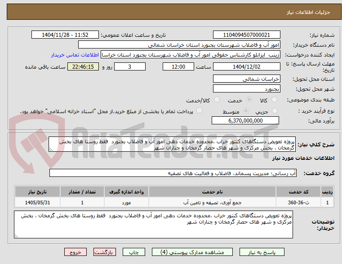
Task: Click the deadline time field 12:00
Action: 178,66
